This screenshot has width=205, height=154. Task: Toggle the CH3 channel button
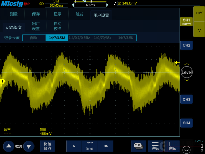(187, 99)
